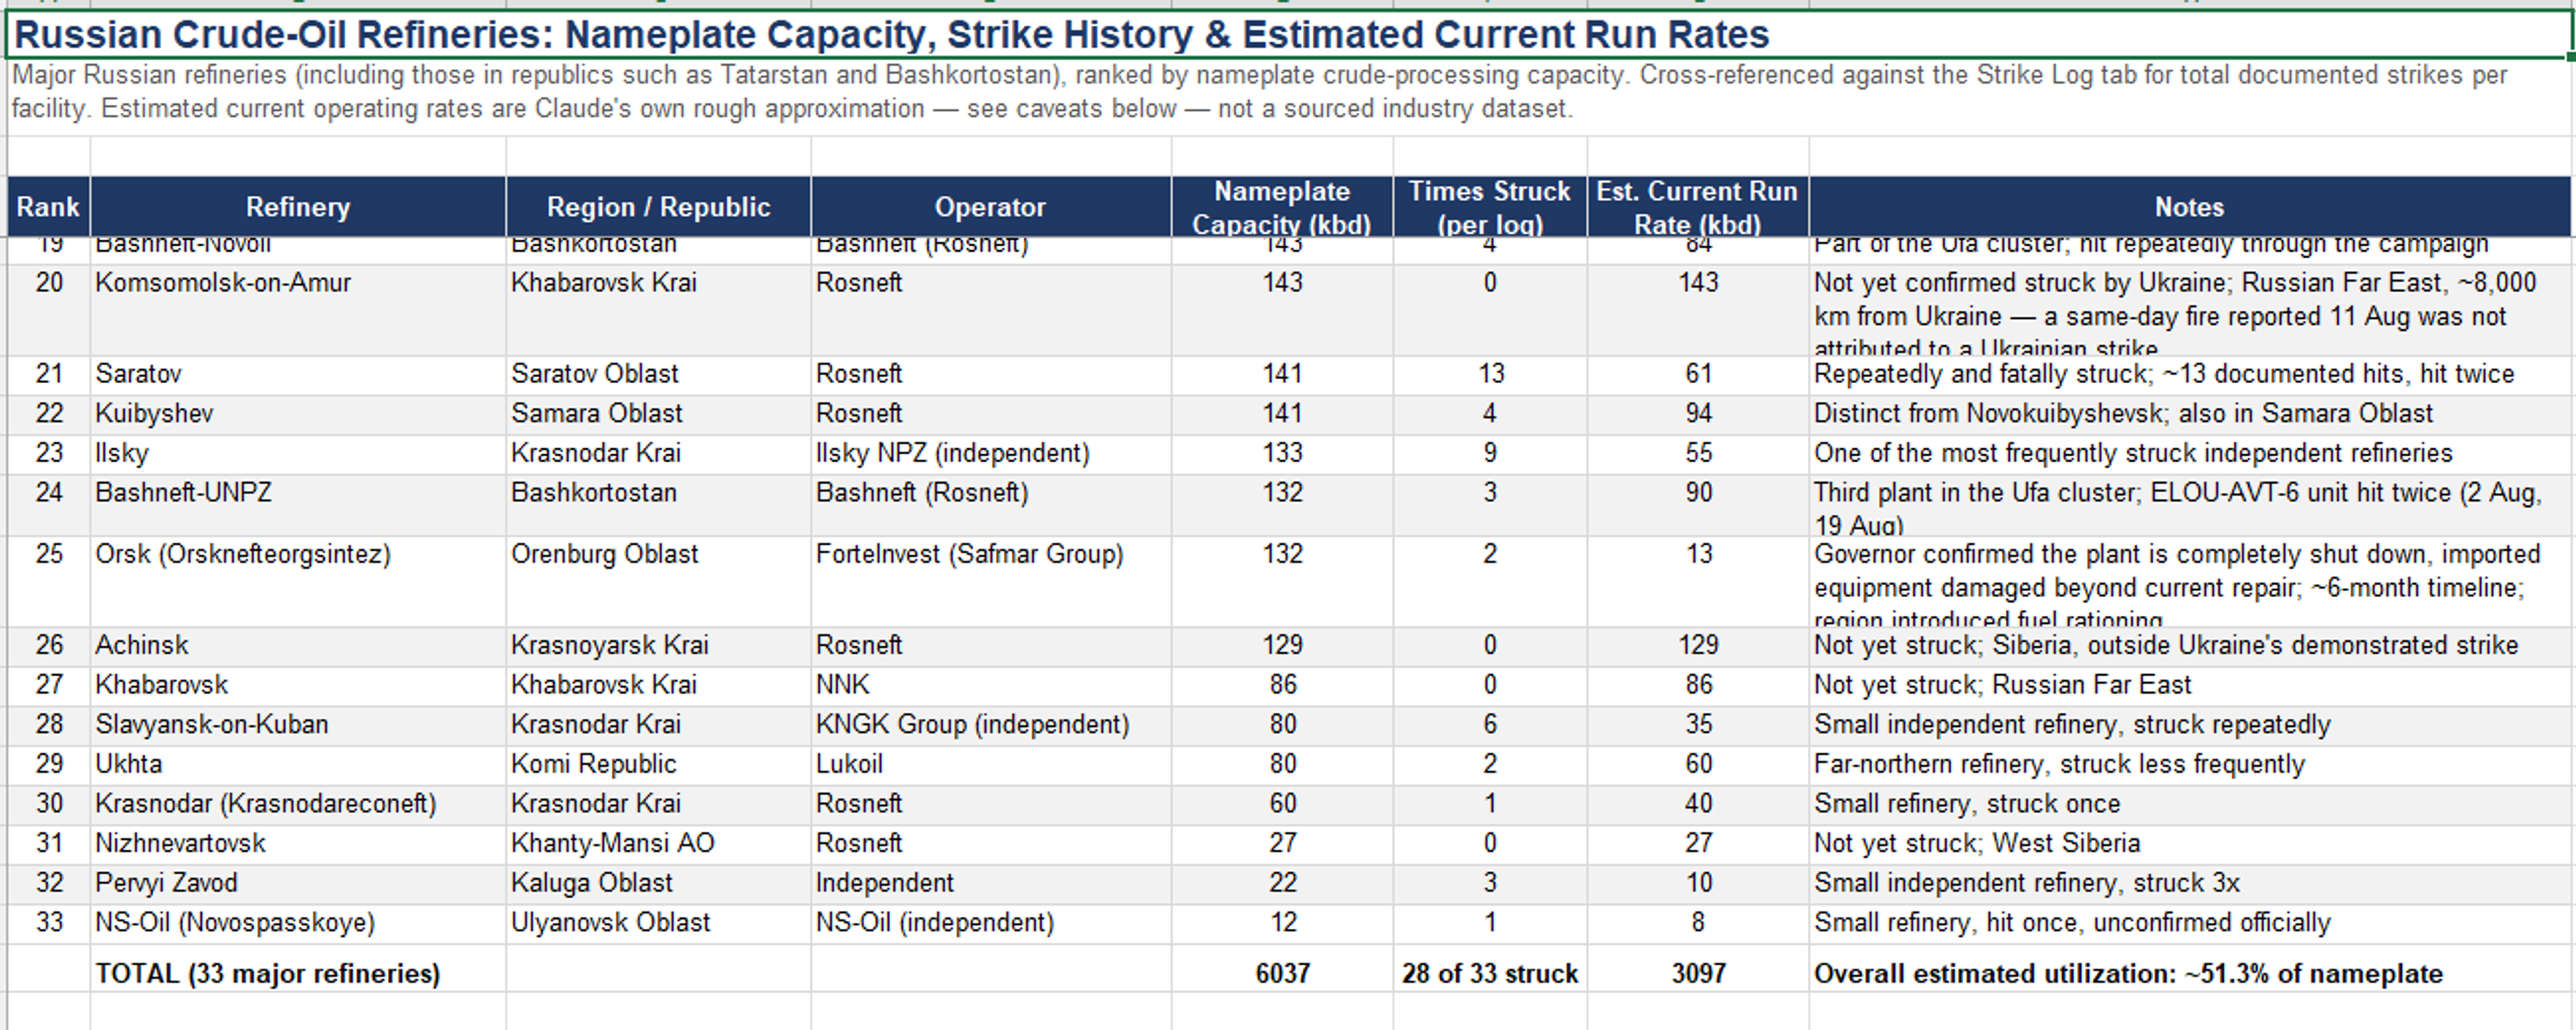Click the 'Times Struck (per log)' header

(1490, 207)
